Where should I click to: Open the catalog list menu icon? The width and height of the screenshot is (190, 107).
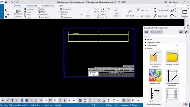pos(180,32)
